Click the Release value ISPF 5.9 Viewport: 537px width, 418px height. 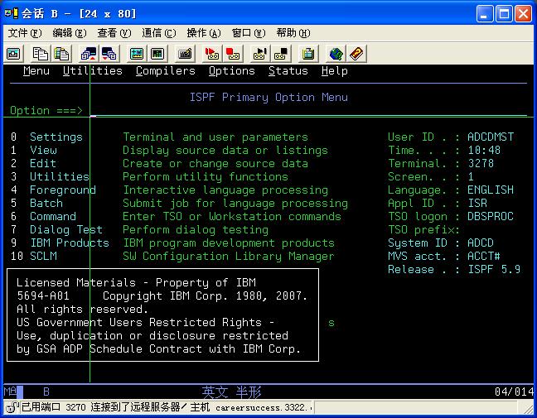pyautogui.click(x=494, y=270)
